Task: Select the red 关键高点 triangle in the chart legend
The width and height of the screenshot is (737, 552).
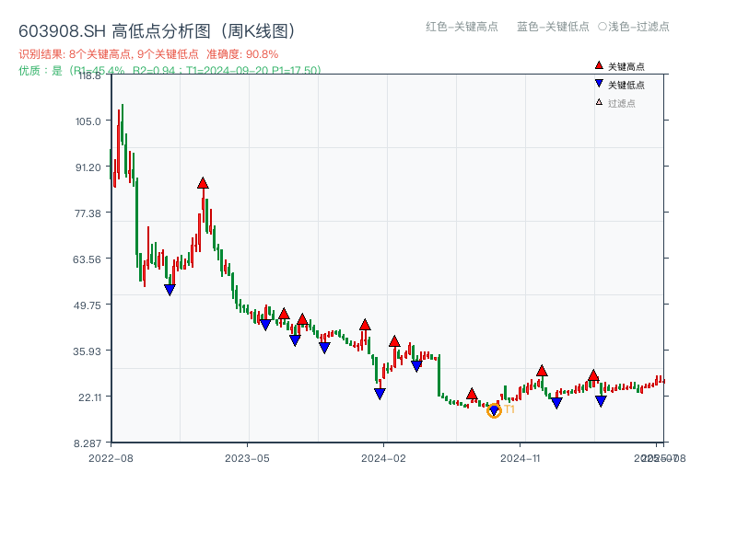Action: [x=598, y=65]
